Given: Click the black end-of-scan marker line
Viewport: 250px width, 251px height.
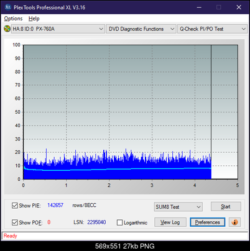Looking at the screenshot, I should point(211,112).
